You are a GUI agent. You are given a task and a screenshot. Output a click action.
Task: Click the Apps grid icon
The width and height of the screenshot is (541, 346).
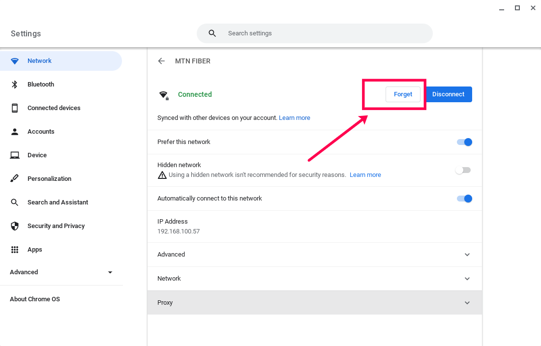tap(14, 250)
